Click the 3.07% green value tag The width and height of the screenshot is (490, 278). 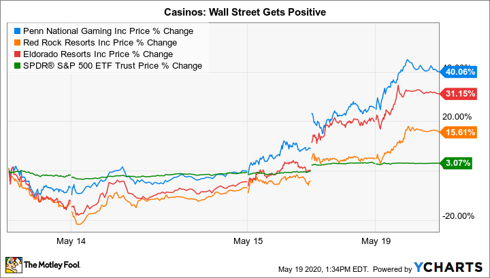pos(461,164)
